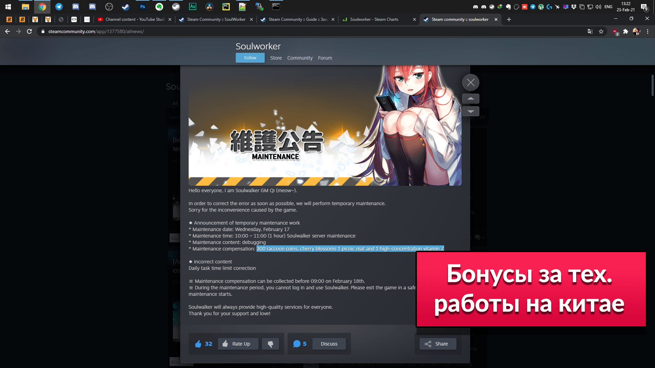
Task: Launch Adobe Audition from the taskbar
Action: tap(193, 6)
